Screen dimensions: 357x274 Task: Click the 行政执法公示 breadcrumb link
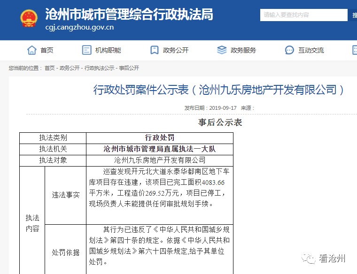coord(99,68)
